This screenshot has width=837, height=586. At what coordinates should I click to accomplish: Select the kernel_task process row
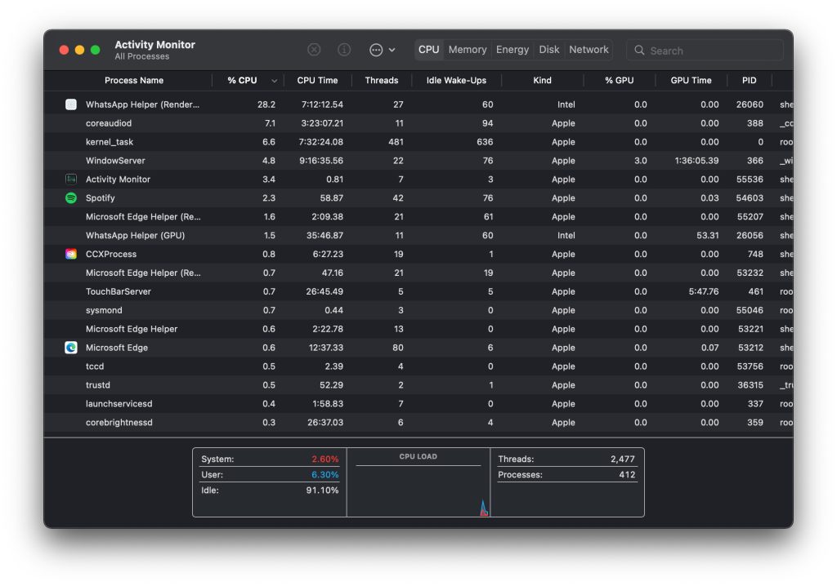[418, 142]
